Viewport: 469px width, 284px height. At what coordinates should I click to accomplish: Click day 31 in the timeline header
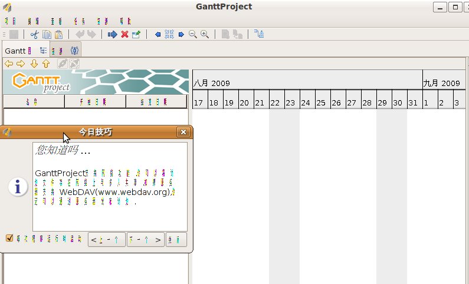[x=415, y=100]
